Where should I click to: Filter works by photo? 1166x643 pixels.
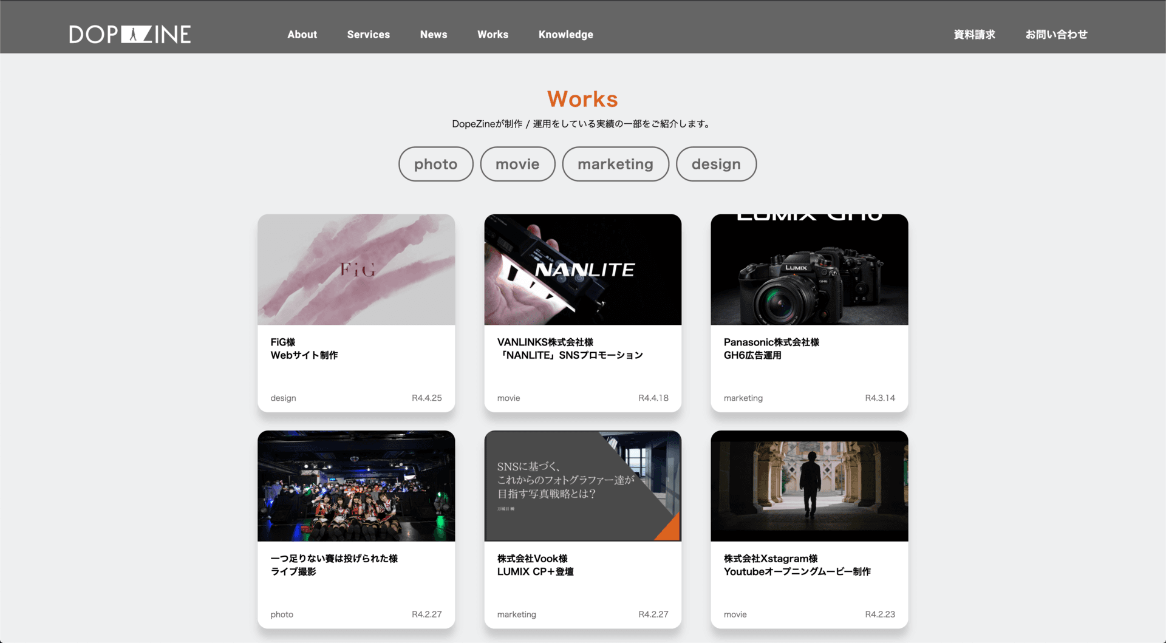click(x=435, y=164)
